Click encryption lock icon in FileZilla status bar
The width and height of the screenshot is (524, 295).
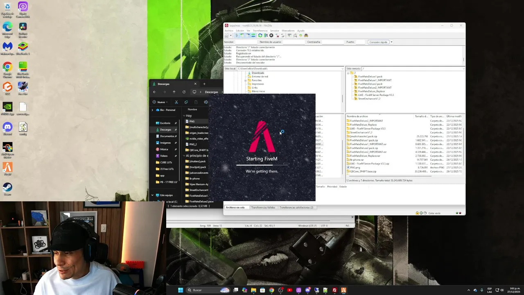click(417, 213)
